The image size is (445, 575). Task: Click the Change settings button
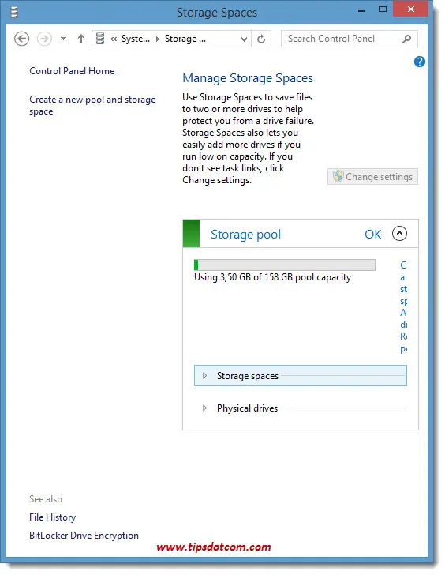tap(372, 177)
